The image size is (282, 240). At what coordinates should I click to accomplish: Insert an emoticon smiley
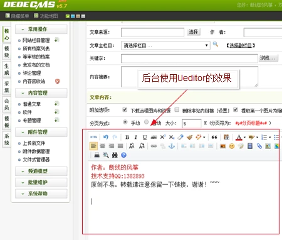point(232,146)
